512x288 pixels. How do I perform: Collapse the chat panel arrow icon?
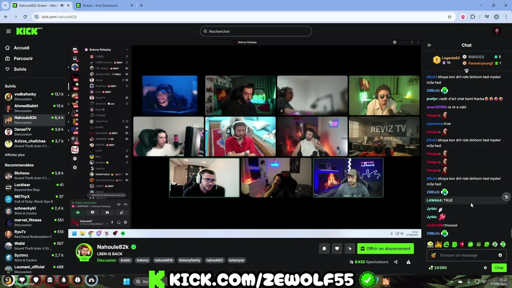click(429, 45)
